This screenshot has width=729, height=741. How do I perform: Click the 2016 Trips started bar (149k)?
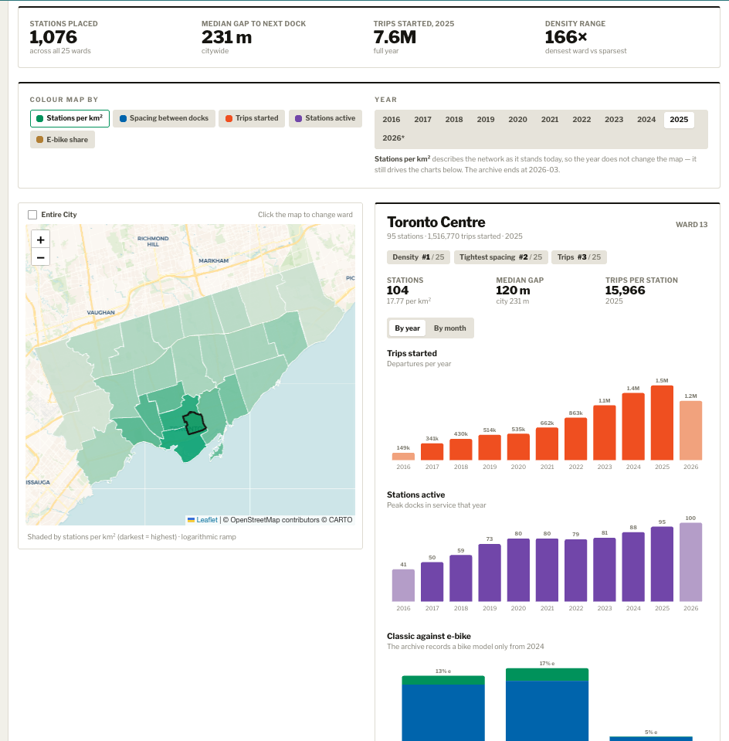[403, 457]
